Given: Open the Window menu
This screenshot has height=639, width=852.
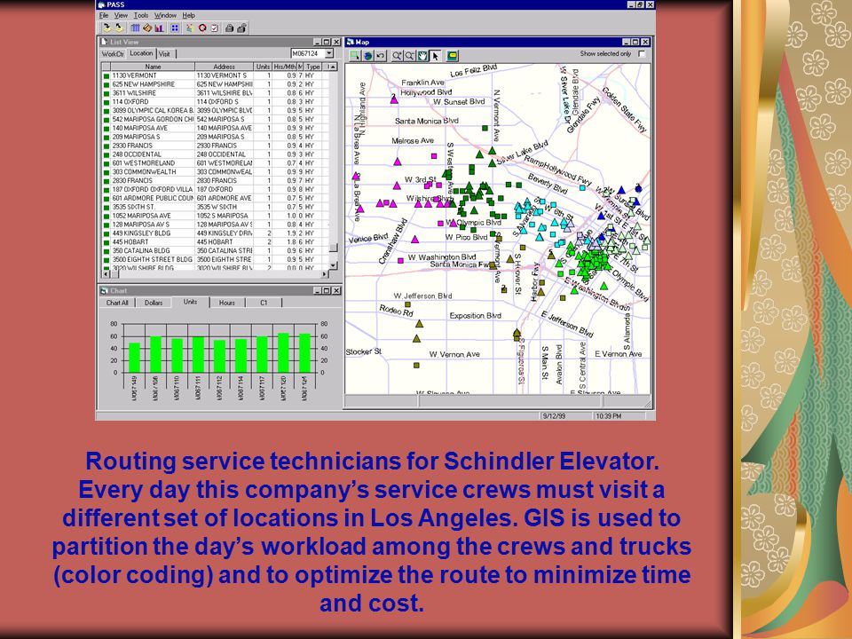Looking at the screenshot, I should point(165,15).
